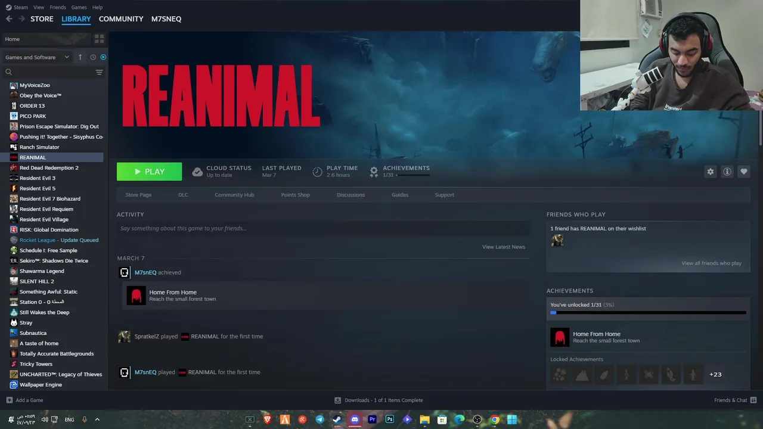This screenshot has height=429, width=763.
Task: Open the library advanced filter icon
Action: point(99,72)
